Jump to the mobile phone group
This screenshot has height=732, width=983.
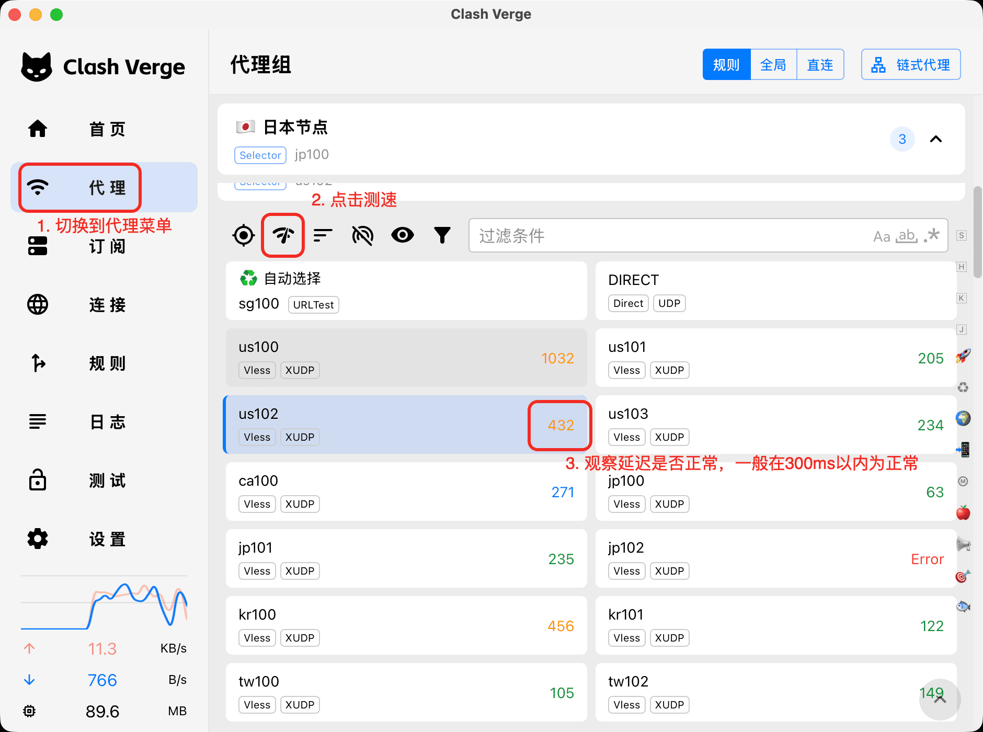(x=963, y=450)
